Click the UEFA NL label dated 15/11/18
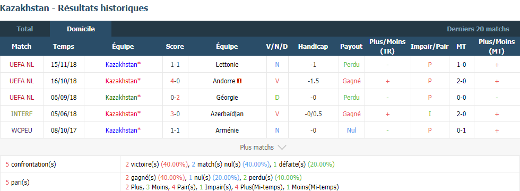 click(22, 65)
